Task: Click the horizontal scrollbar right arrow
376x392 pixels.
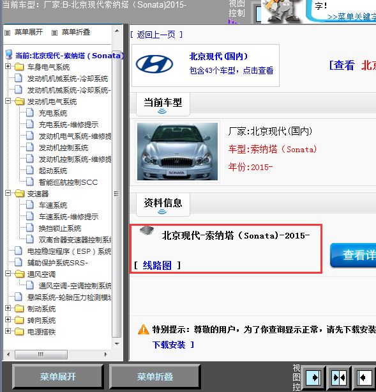Action: (x=105, y=354)
